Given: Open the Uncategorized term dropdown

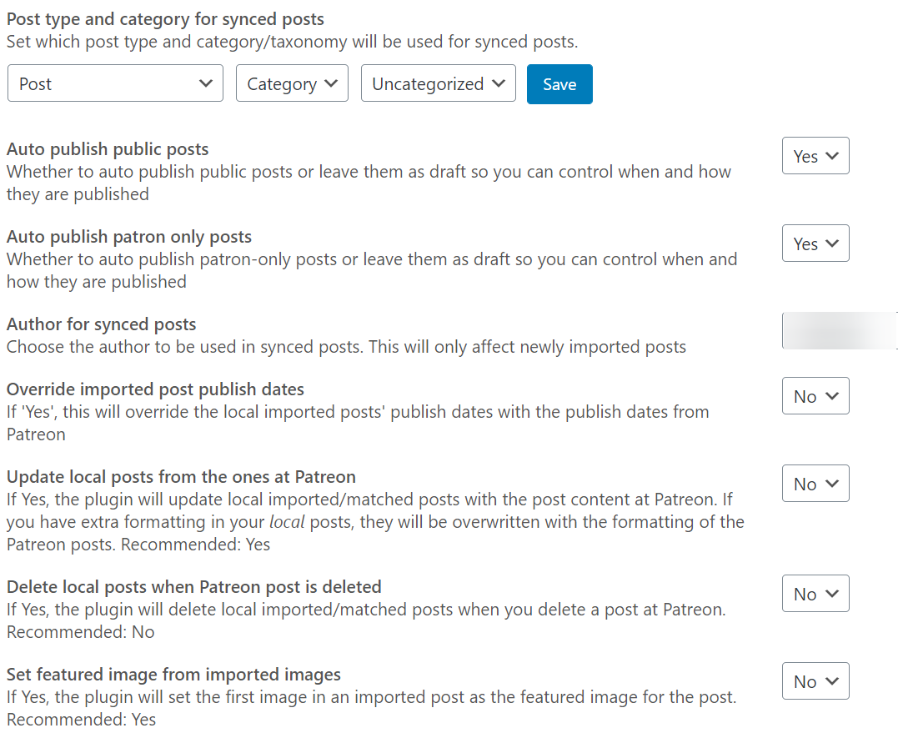Looking at the screenshot, I should tap(438, 83).
